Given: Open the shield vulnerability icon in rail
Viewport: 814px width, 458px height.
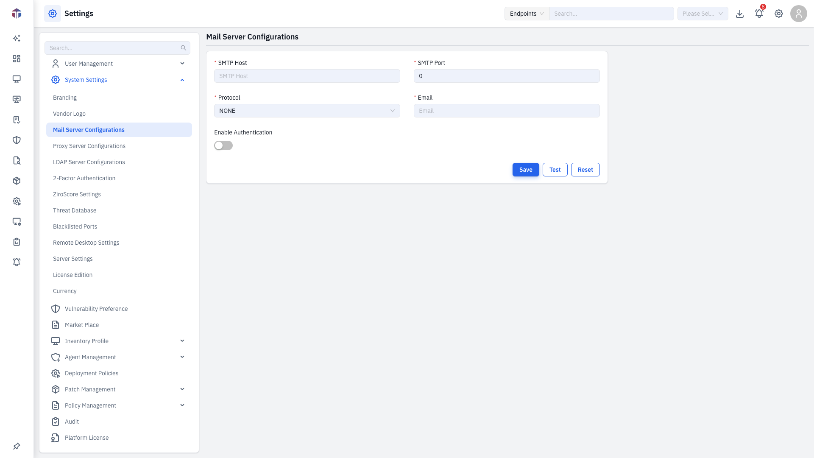Looking at the screenshot, I should 17,140.
